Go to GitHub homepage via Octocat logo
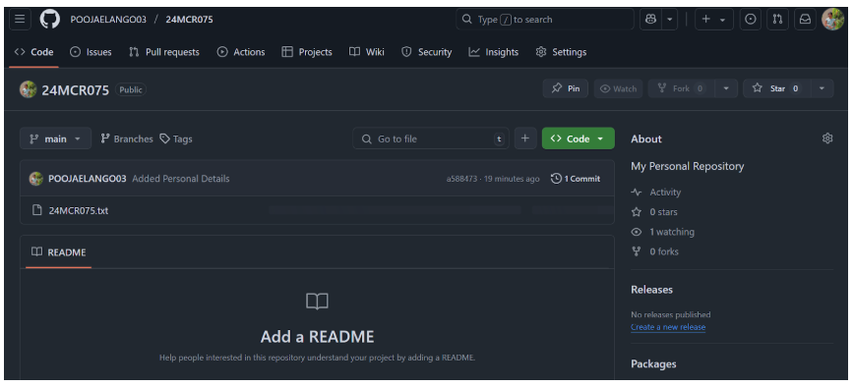The image size is (854, 387). click(49, 19)
